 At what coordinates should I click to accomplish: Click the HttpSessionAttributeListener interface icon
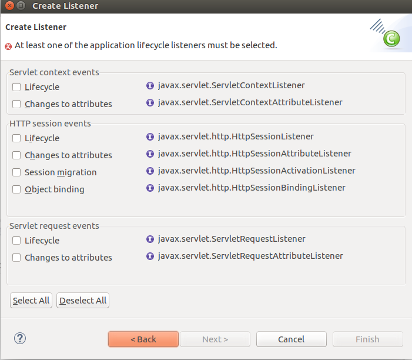pyautogui.click(x=150, y=154)
